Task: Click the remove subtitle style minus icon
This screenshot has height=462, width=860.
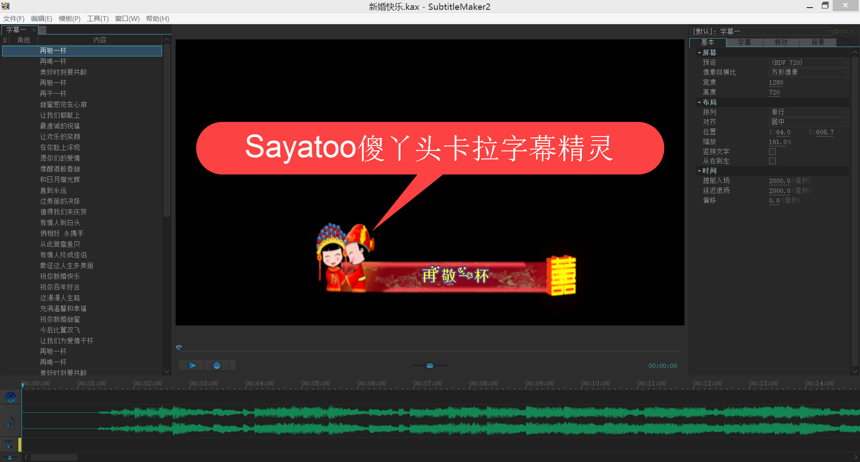Action: (845, 31)
